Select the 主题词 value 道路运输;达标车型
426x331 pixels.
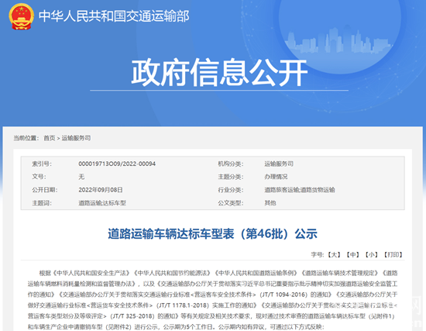(x=102, y=203)
